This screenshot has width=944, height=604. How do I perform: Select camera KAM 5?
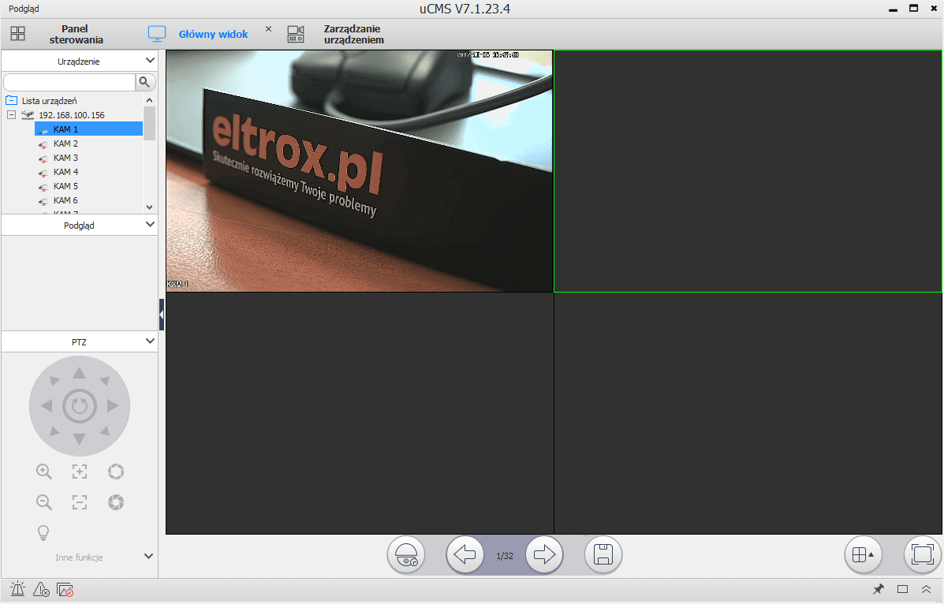[65, 186]
